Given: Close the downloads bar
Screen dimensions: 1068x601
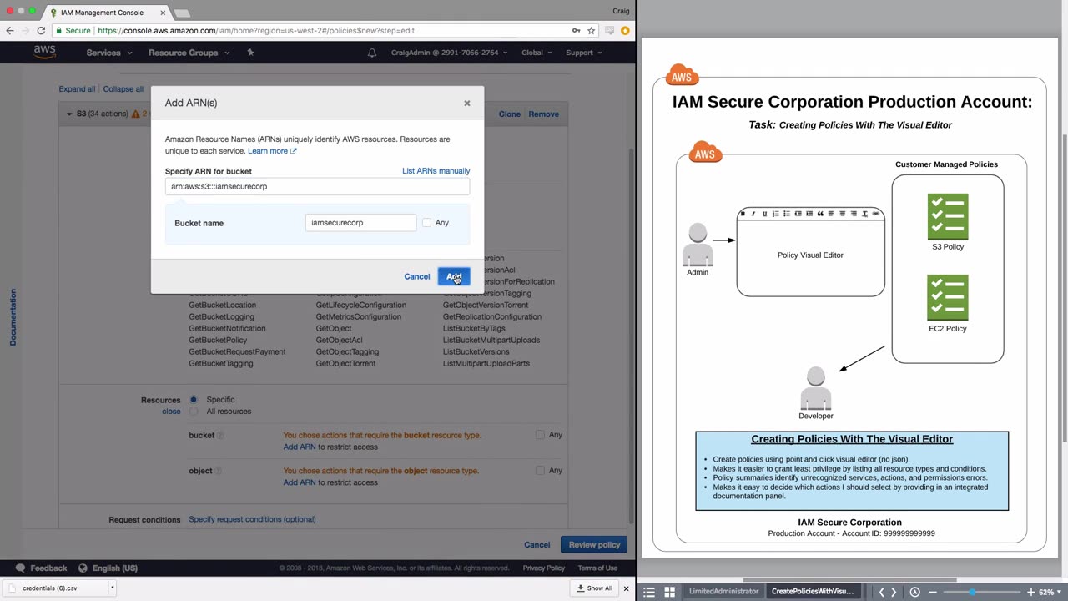Looking at the screenshot, I should [x=626, y=588].
